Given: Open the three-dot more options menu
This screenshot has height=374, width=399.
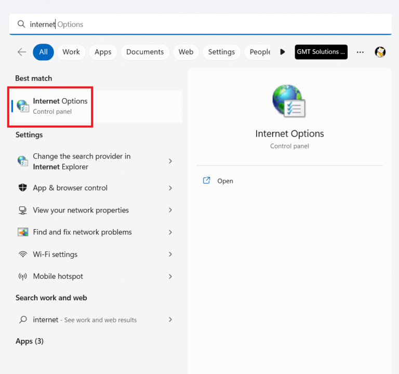Looking at the screenshot, I should coord(360,52).
